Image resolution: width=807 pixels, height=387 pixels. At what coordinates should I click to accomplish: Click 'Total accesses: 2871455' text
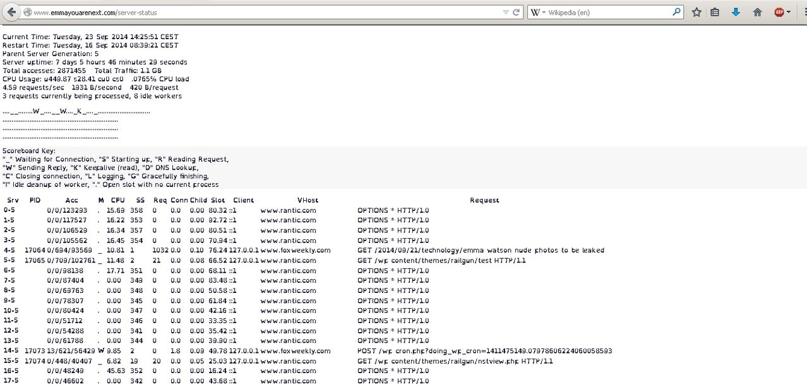pos(44,71)
